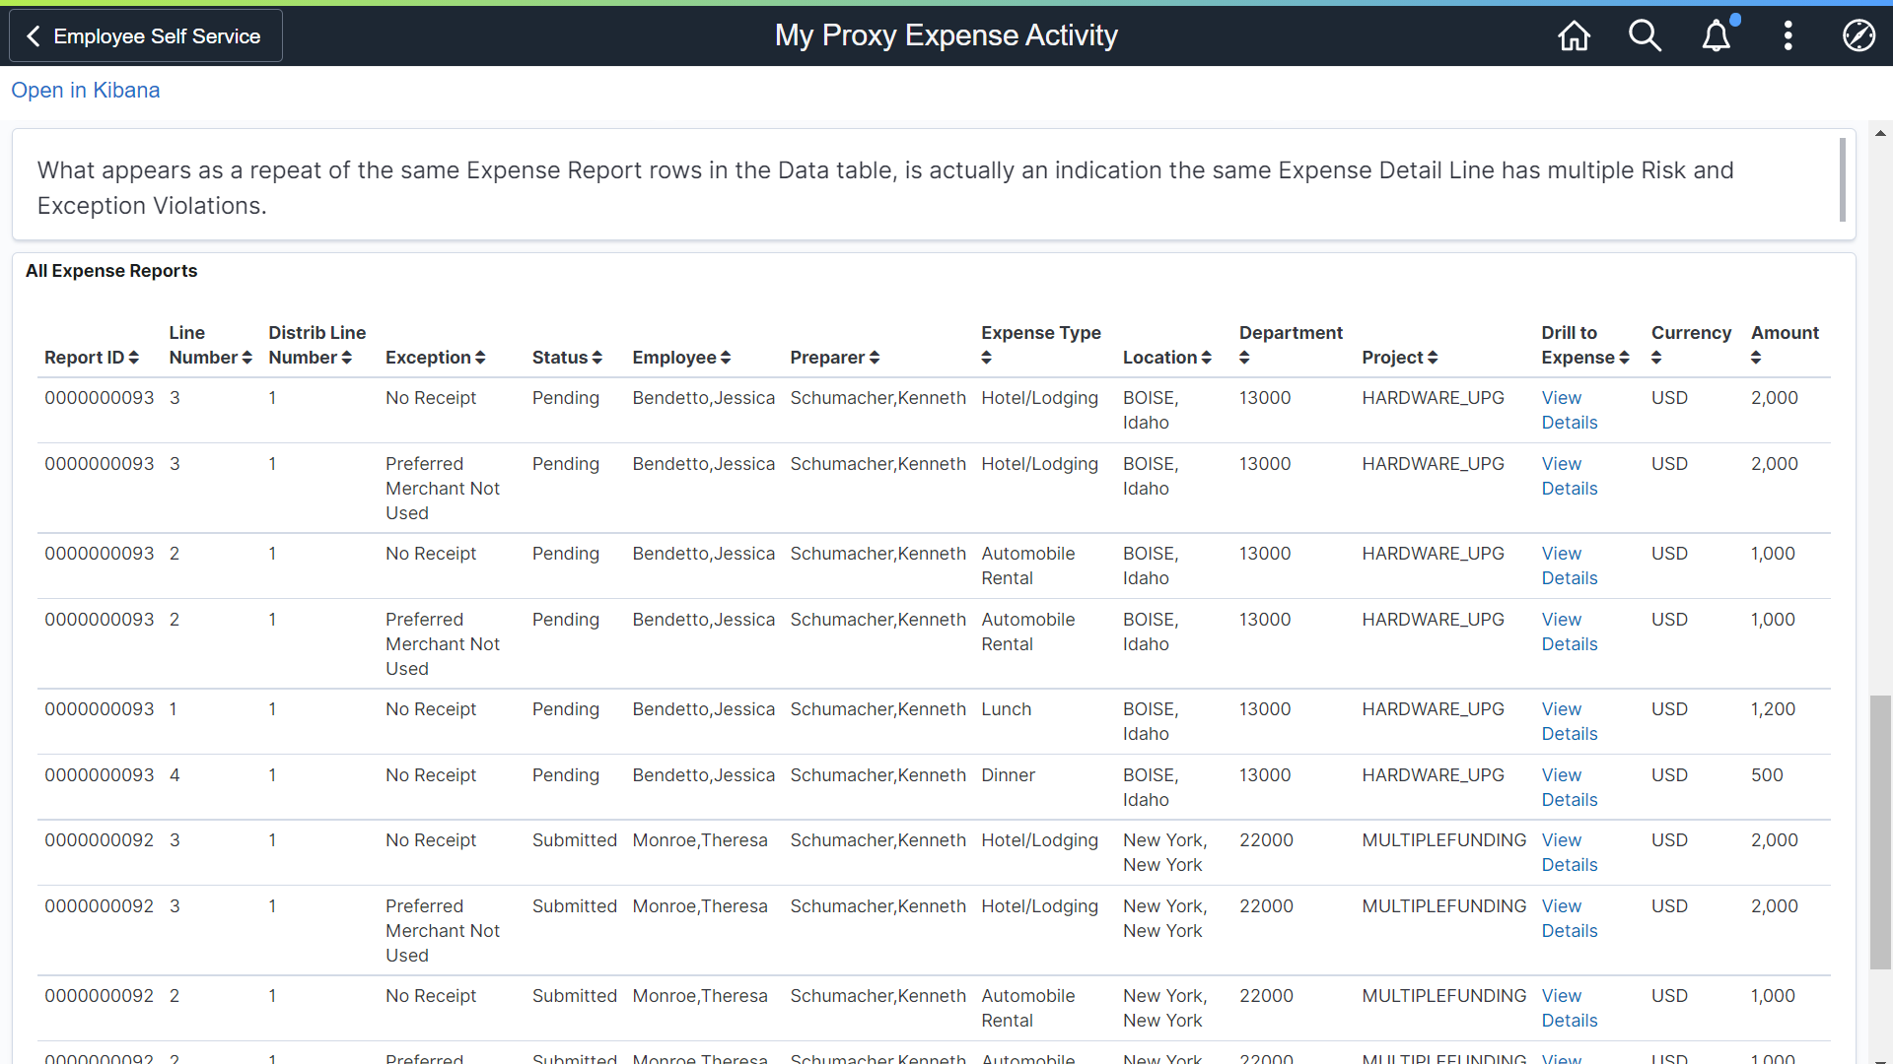
Task: Sort by Location column arrows
Action: [x=1206, y=358]
